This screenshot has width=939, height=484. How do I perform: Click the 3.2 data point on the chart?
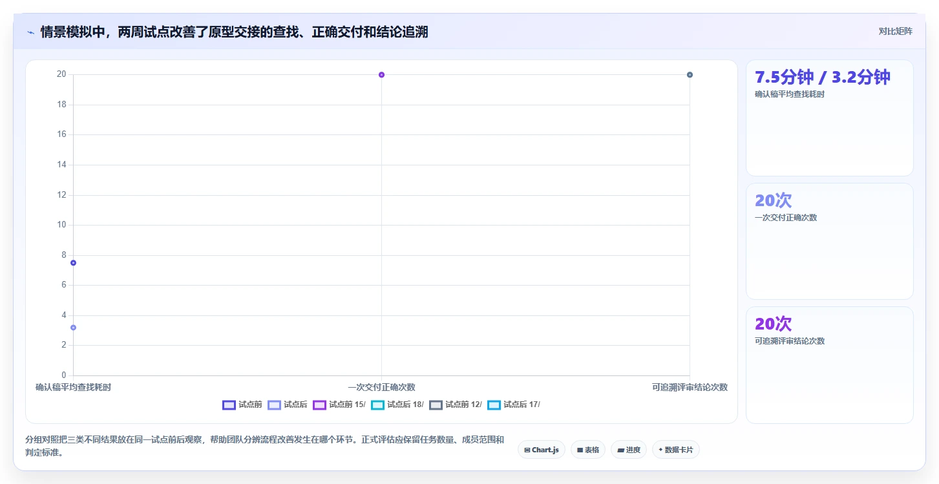(74, 328)
